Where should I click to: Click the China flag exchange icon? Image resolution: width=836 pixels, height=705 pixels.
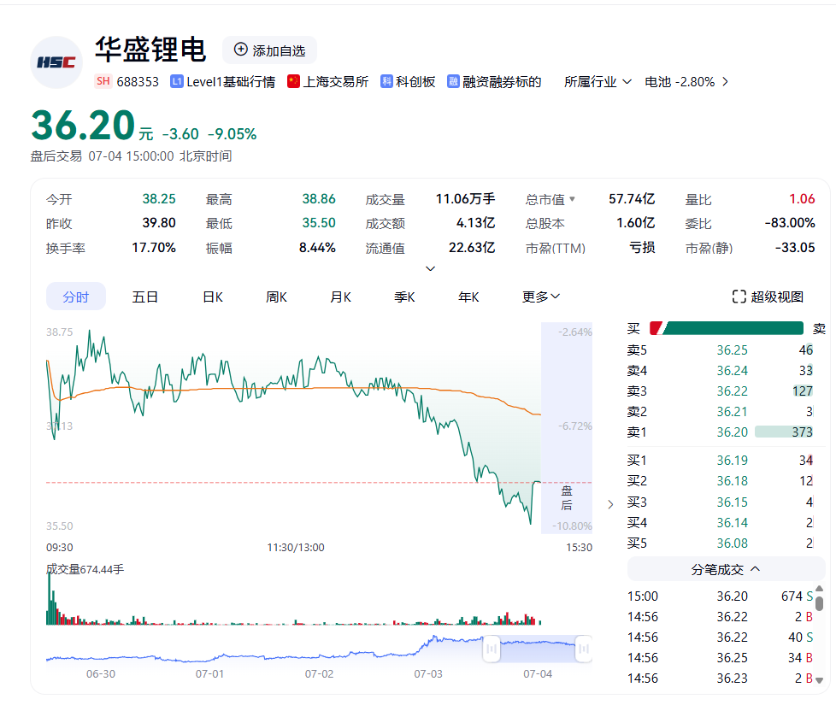[x=293, y=82]
